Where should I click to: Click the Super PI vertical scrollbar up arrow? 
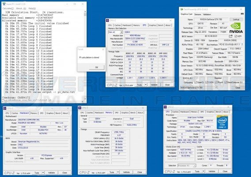click(x=85, y=12)
